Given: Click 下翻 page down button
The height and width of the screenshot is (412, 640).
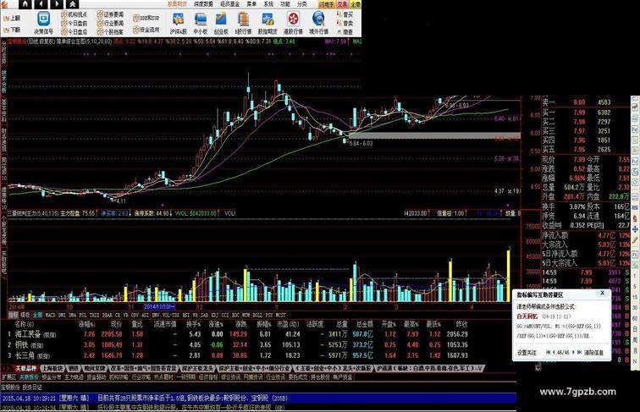Looking at the screenshot, I should point(12,30).
